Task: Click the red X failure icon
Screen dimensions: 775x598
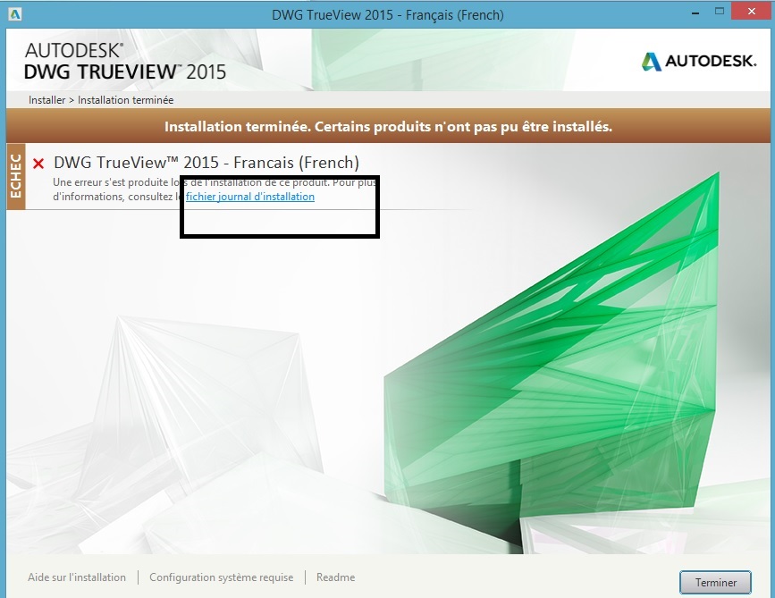Action: point(38,163)
